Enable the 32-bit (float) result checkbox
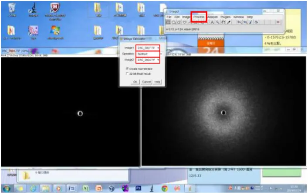Image resolution: width=308 pixels, height=193 pixels. (x=127, y=73)
